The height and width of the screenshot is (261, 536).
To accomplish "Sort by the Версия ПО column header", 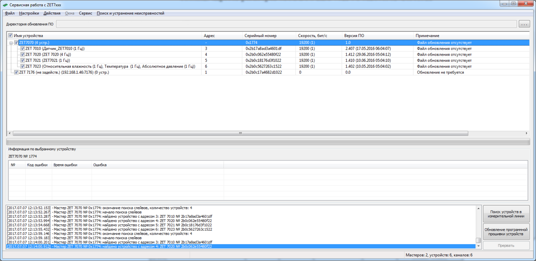I will coord(378,36).
